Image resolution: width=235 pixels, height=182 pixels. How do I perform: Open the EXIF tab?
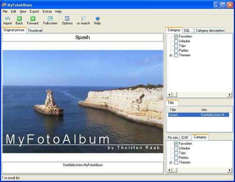pyautogui.click(x=186, y=137)
